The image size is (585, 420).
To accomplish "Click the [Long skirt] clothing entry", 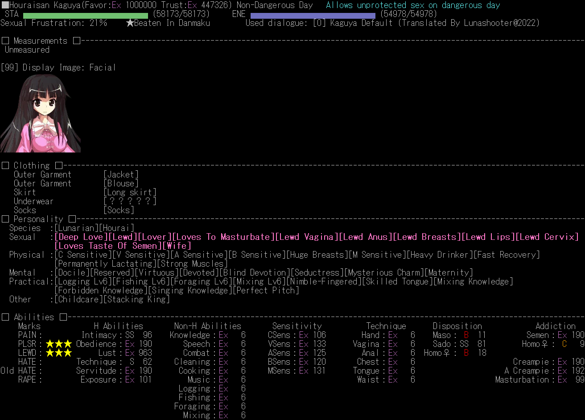I will pyautogui.click(x=130, y=192).
